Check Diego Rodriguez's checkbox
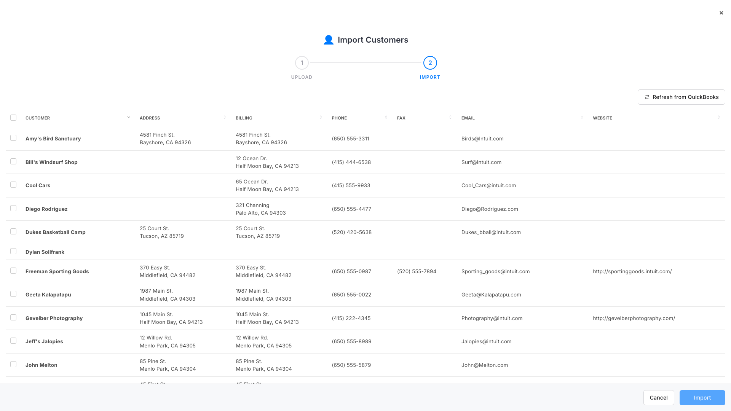Viewport: 731px width, 411px height. pyautogui.click(x=13, y=208)
